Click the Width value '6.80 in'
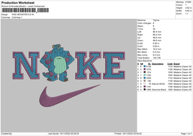This screenshot has height=136, width=193. [x=188, y=11]
